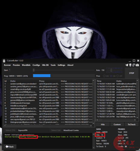Select hit at 11/16/2021 8:30:22 AM

point(116,98)
